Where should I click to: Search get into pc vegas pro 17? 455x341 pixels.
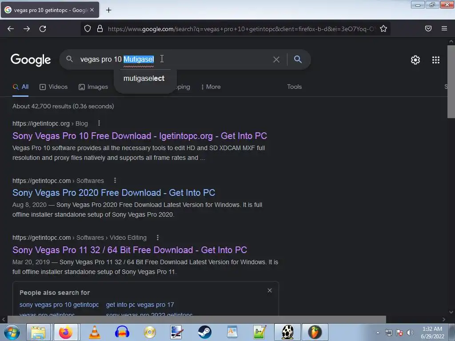(x=140, y=305)
